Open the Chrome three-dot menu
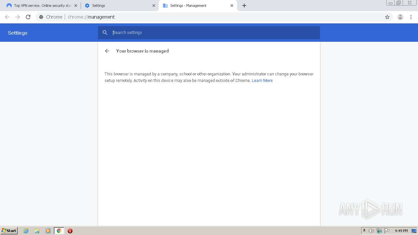This screenshot has width=418, height=235. coord(411,17)
